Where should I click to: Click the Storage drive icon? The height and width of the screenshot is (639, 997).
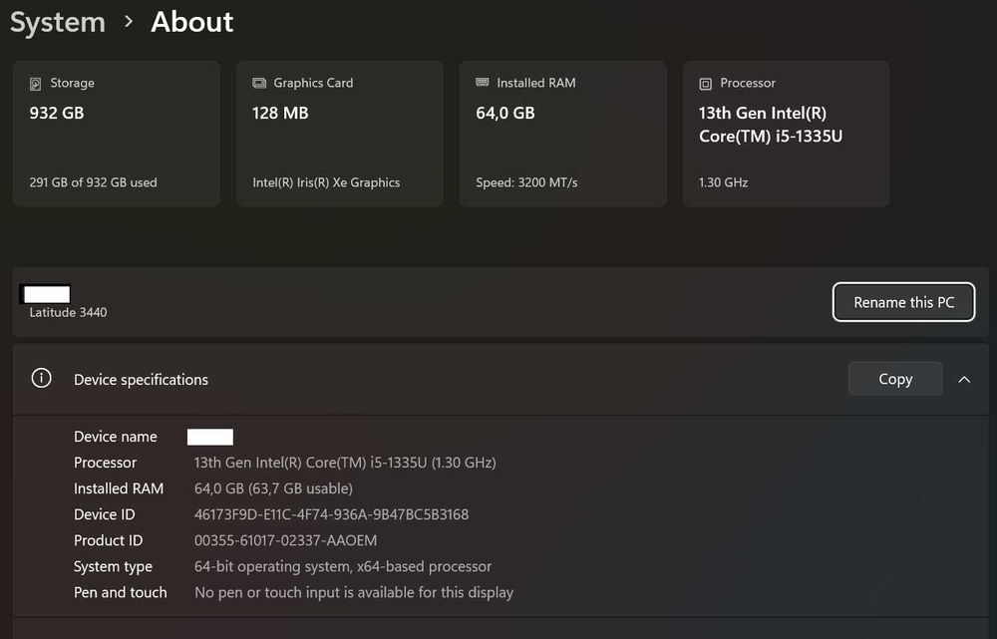coord(36,84)
